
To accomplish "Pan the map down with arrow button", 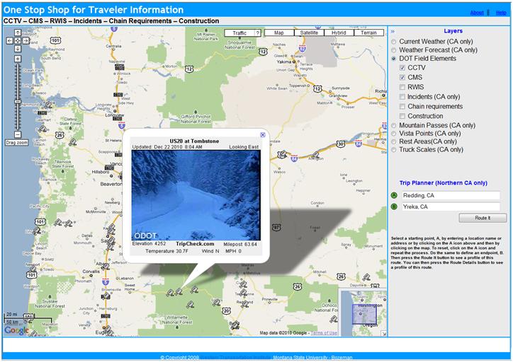I will [18, 49].
